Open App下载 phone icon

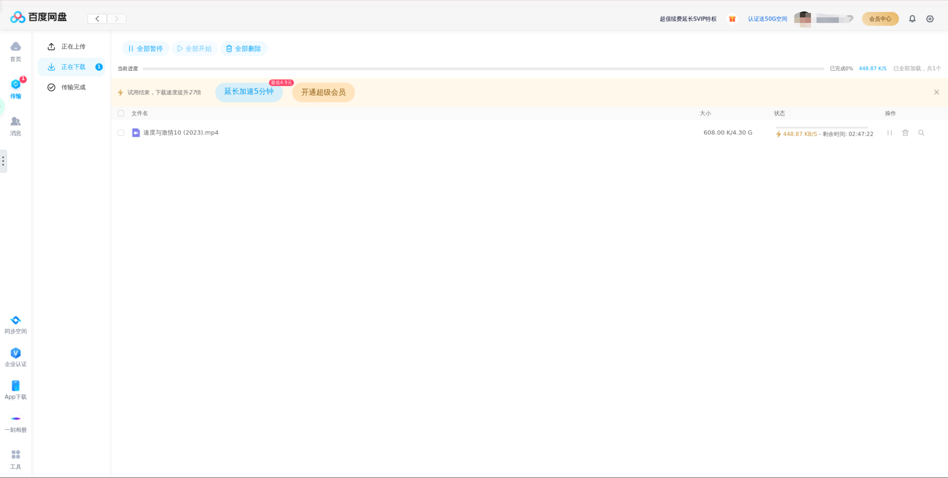pos(16,386)
